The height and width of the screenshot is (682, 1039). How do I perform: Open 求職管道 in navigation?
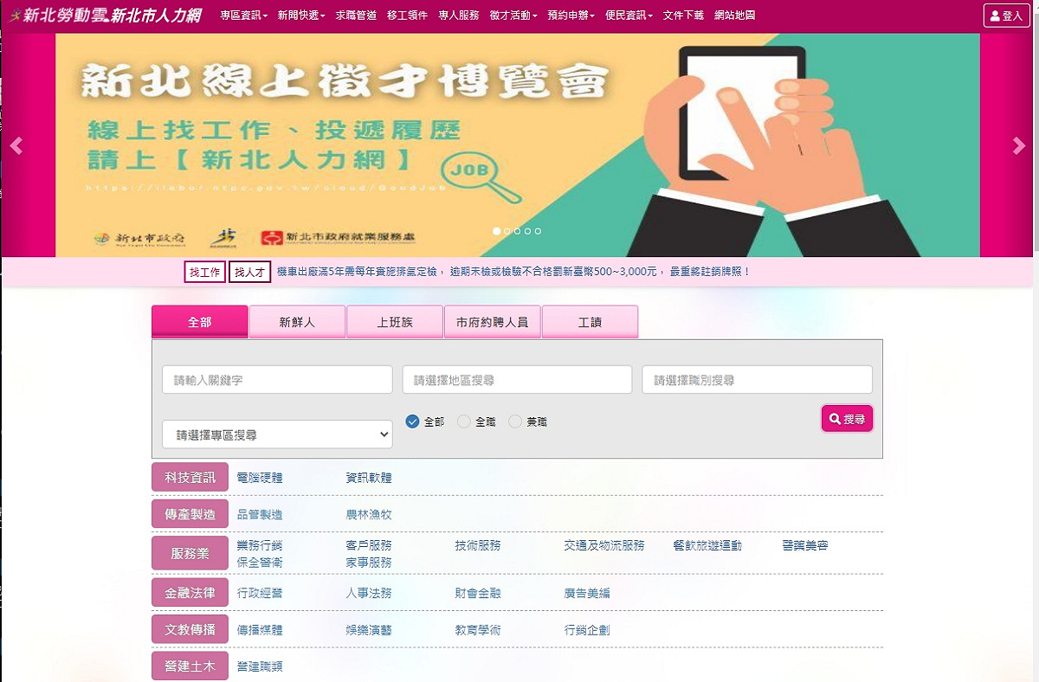point(356,16)
